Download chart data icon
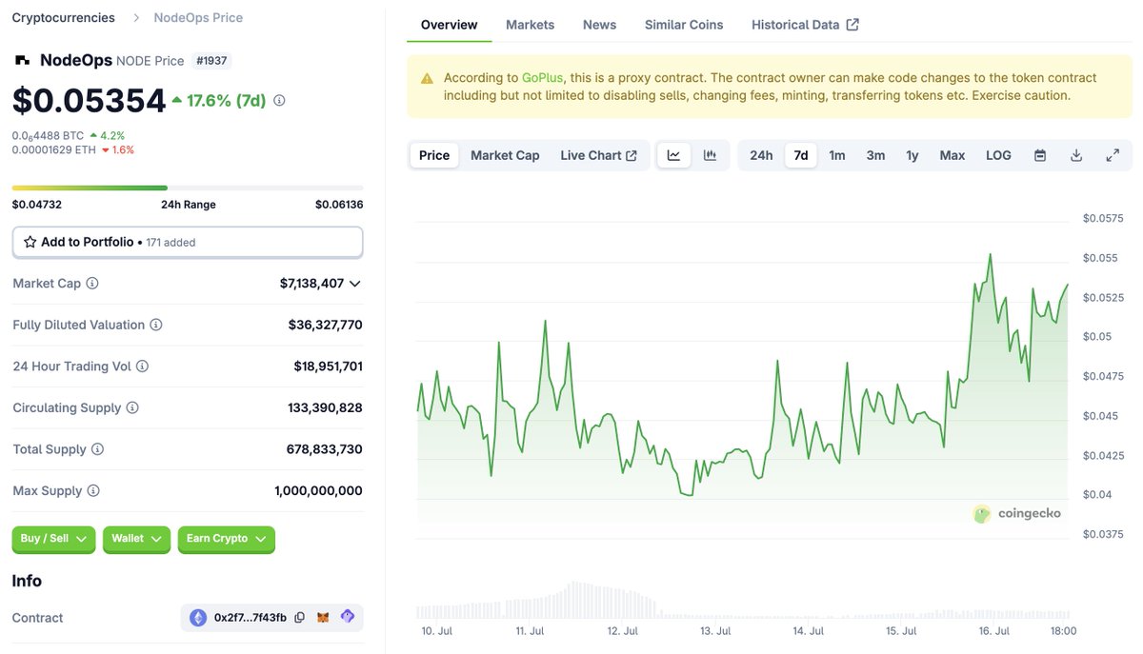 point(1076,155)
